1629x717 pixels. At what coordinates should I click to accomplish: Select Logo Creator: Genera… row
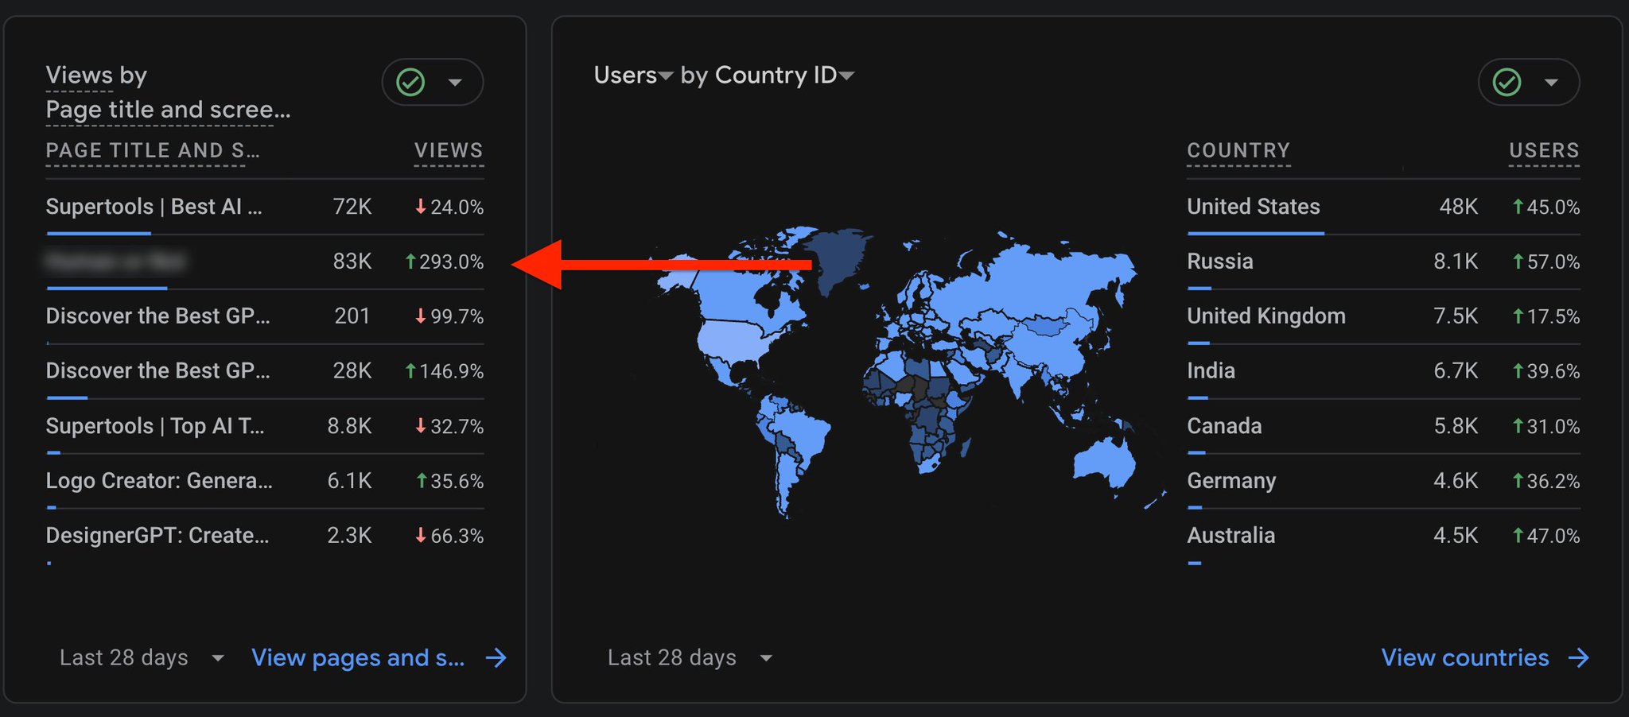[x=265, y=482]
